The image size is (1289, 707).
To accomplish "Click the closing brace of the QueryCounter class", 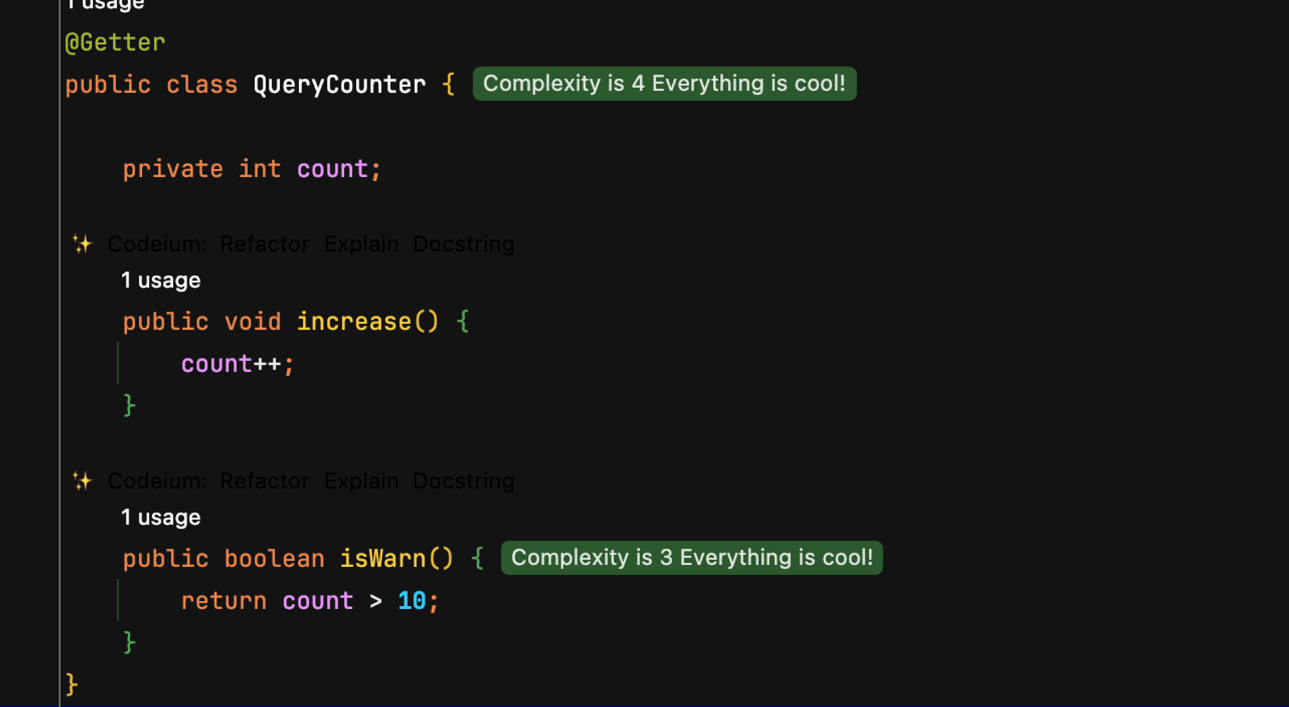I will click(x=72, y=684).
